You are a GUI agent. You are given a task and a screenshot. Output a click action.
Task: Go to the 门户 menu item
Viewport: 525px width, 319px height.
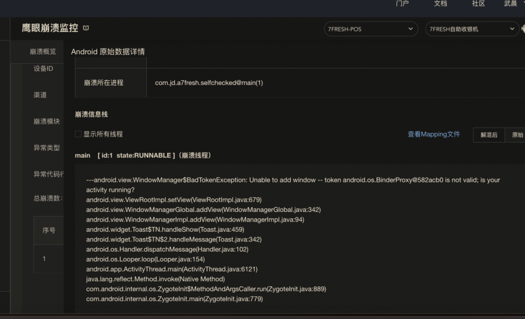[x=402, y=3]
